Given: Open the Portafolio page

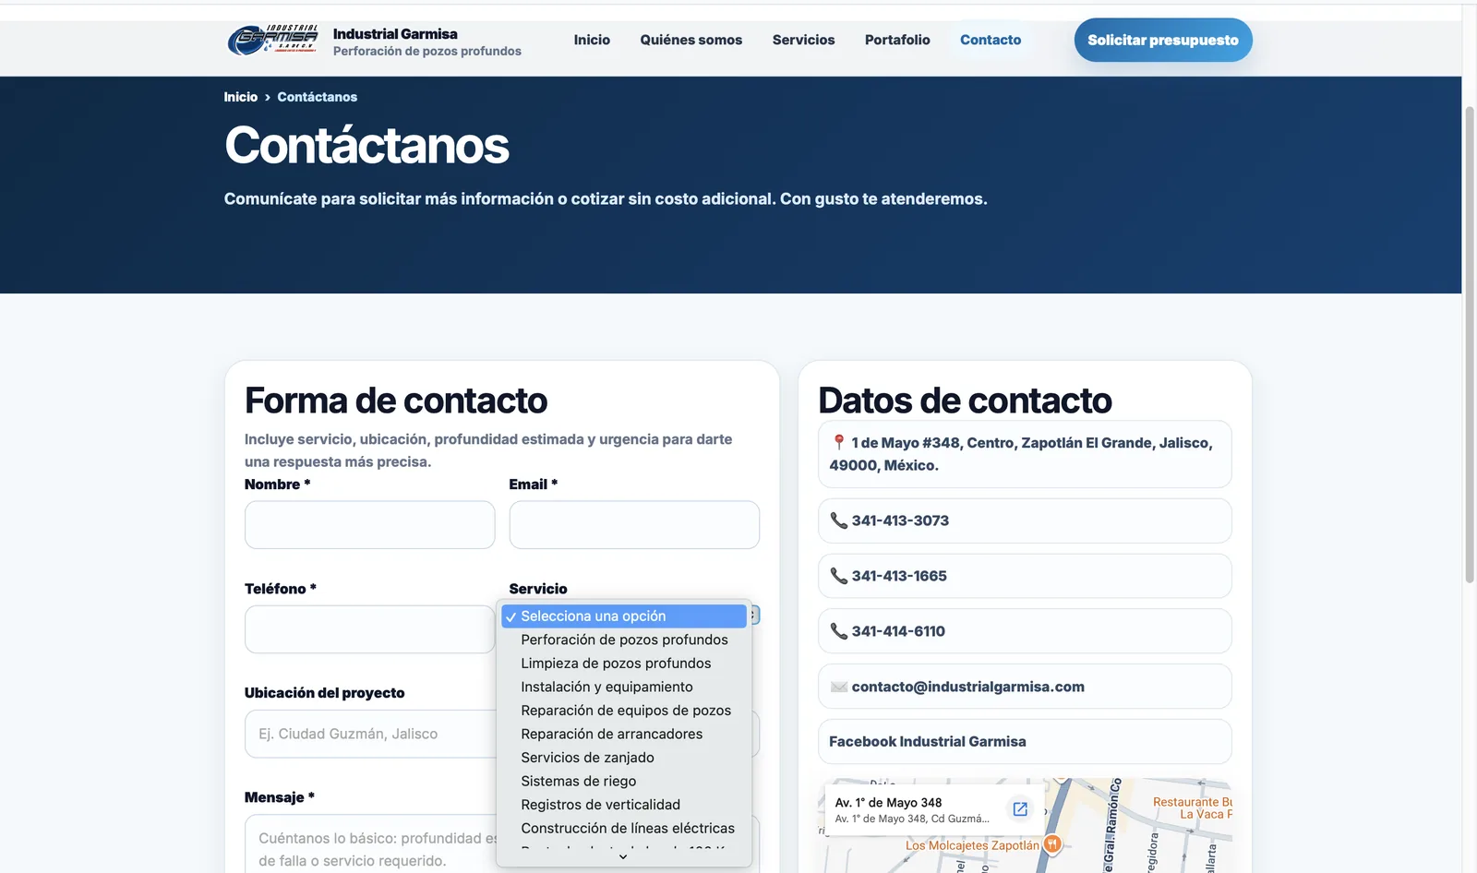Looking at the screenshot, I should point(897,40).
